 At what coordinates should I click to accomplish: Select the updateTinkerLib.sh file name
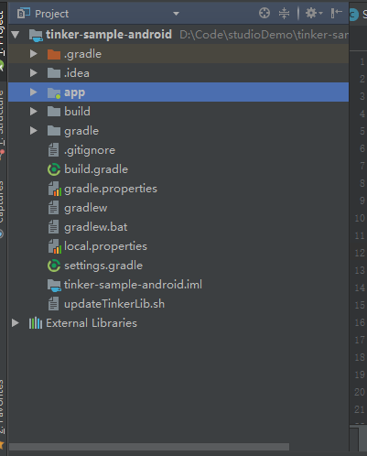coord(114,304)
